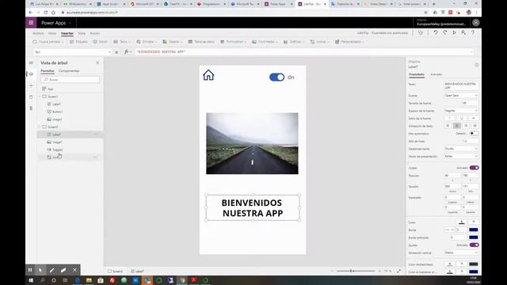507x285 pixels.
Task: Open the Insert plus icon in left rail
Action: pyautogui.click(x=31, y=85)
